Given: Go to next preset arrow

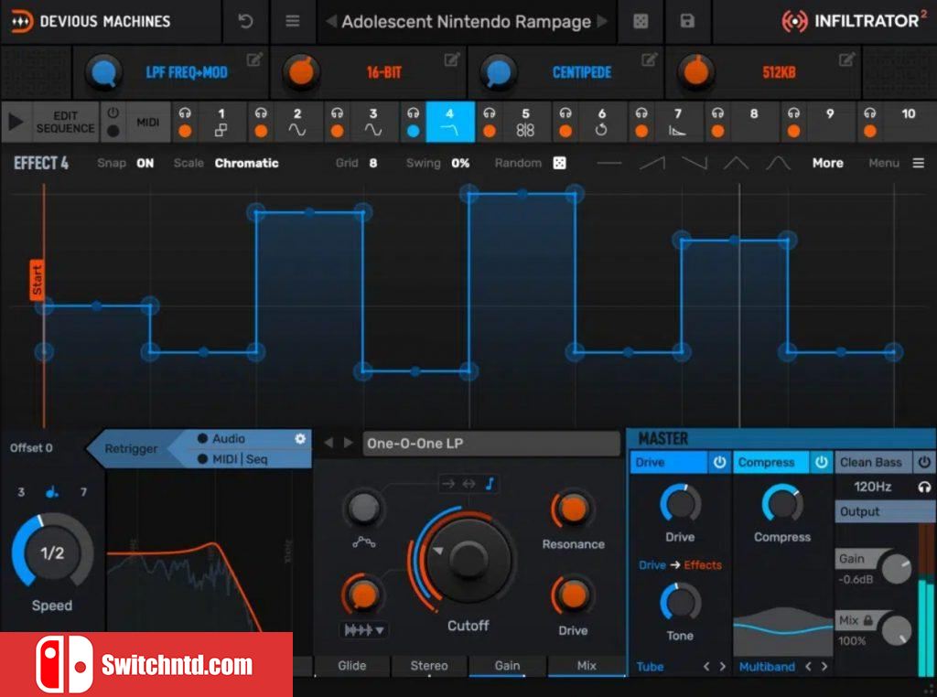Looking at the screenshot, I should click(x=602, y=22).
